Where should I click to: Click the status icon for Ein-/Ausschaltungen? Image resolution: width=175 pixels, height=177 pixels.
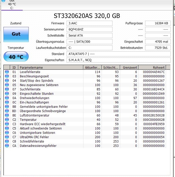pyautogui.click(x=7, y=102)
